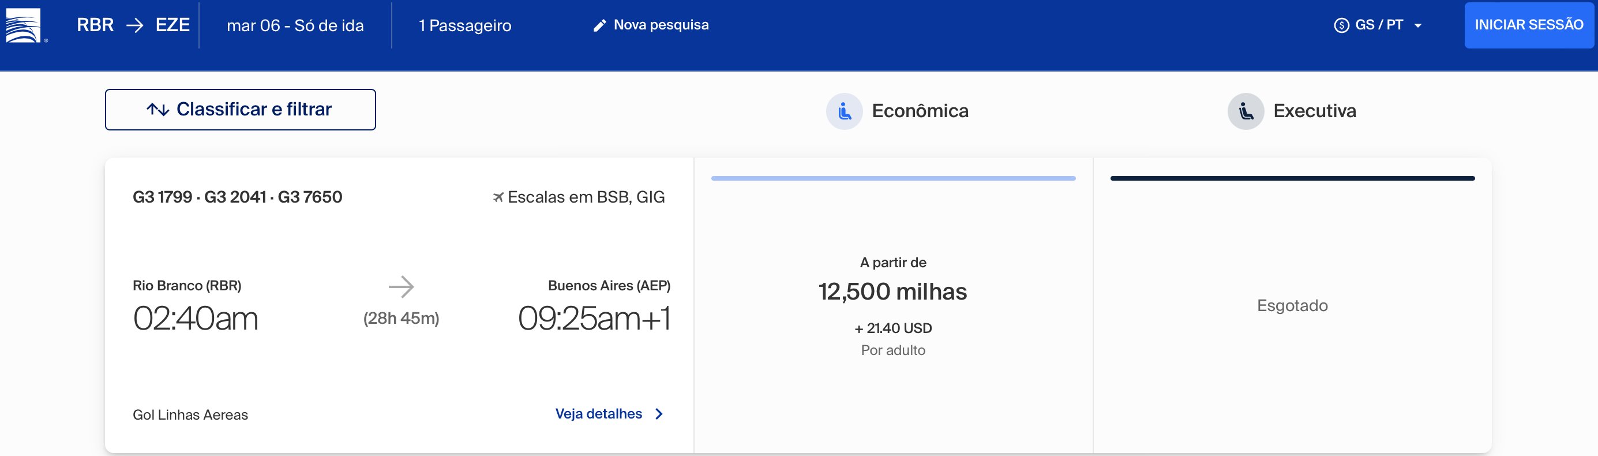Image resolution: width=1598 pixels, height=456 pixels.
Task: Click the airplane stops icon
Action: coord(498,197)
